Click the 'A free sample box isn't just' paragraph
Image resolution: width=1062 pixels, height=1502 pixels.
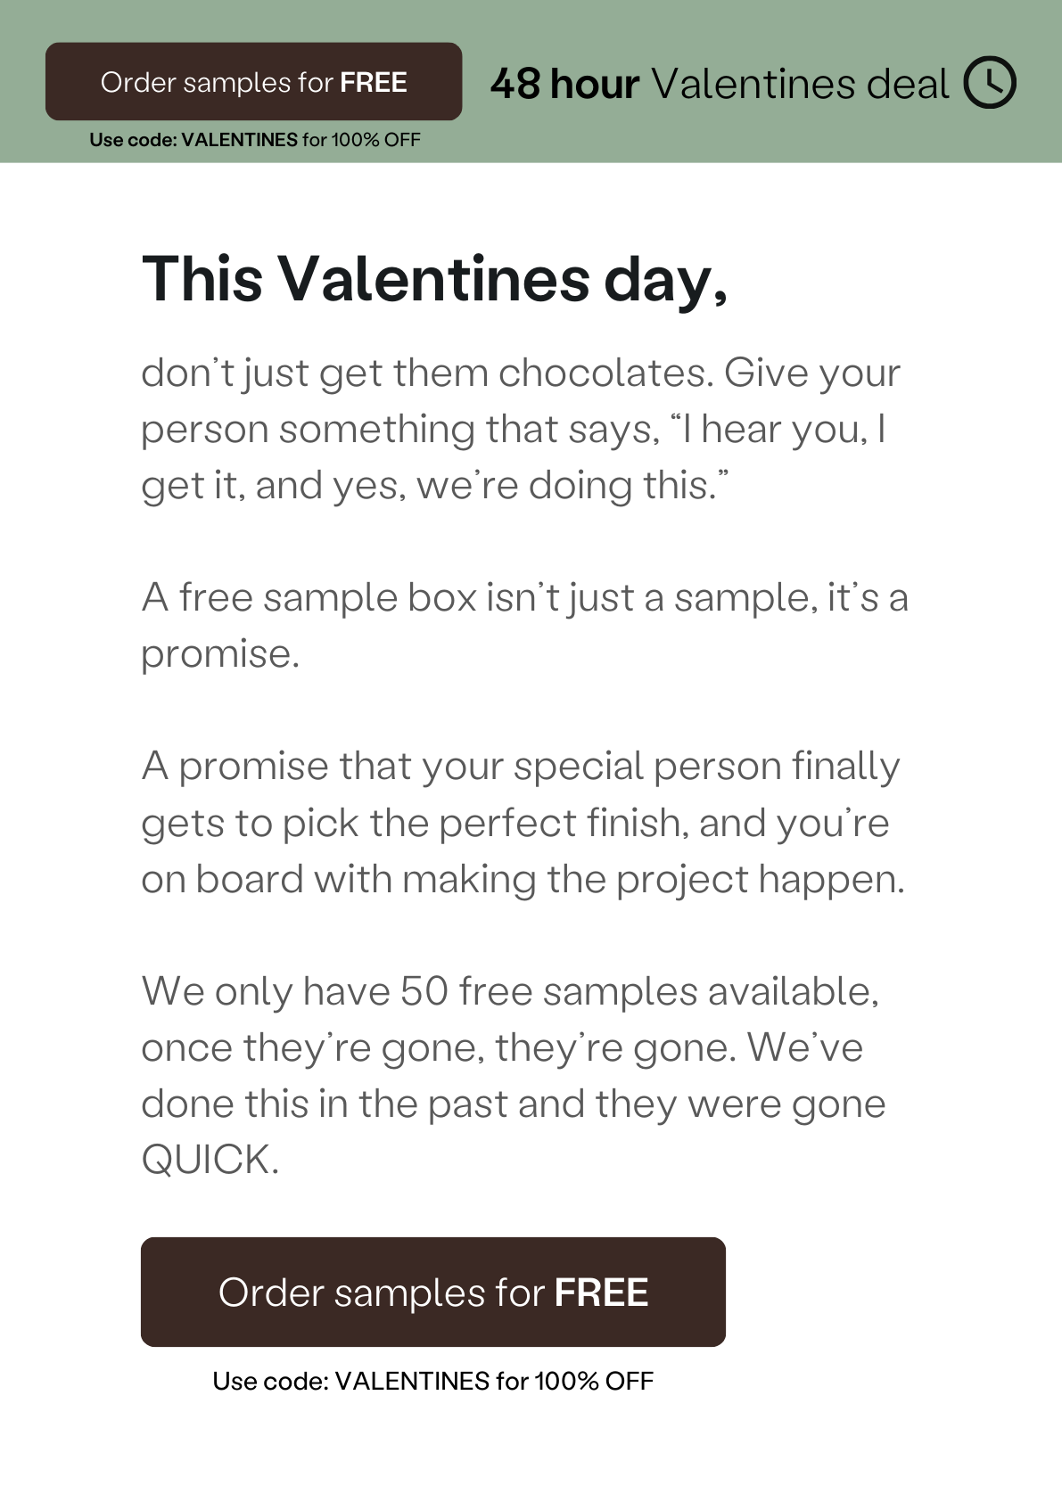point(524,625)
